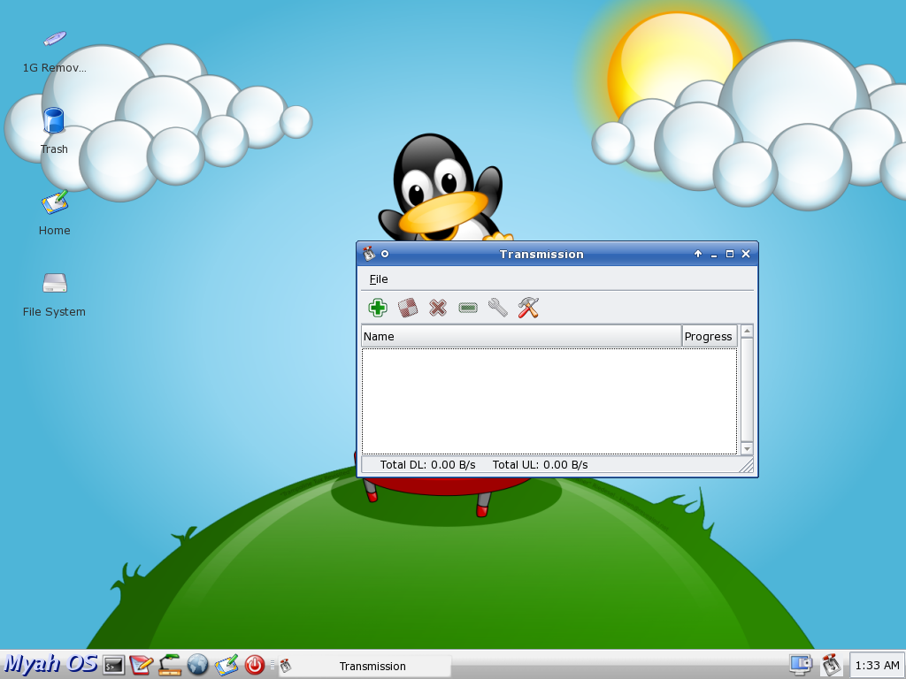Open the Myah OS main menu

click(x=50, y=664)
